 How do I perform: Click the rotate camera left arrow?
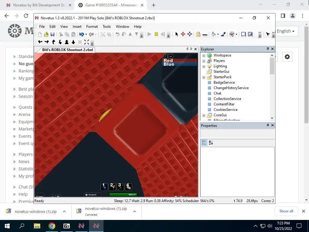click(x=40, y=42)
